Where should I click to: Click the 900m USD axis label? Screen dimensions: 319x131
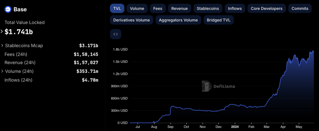119,86
